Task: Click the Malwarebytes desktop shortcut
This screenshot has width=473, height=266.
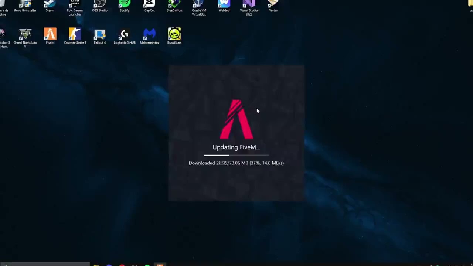Action: [149, 36]
